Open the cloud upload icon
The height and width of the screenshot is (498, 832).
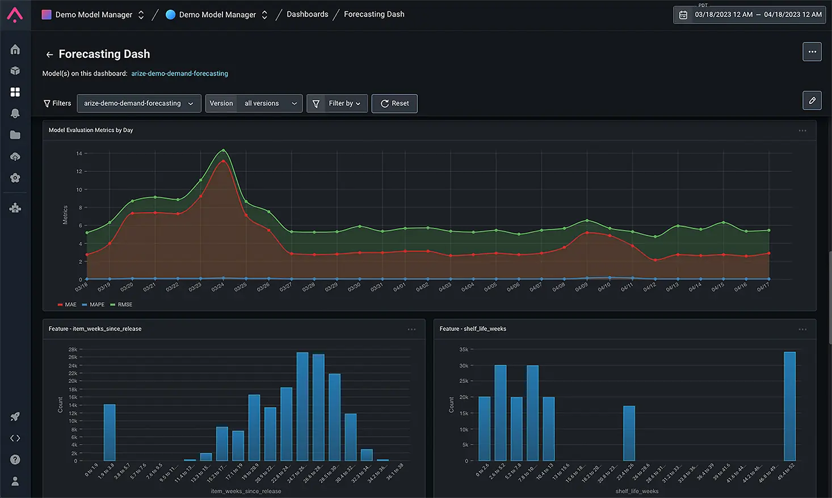click(15, 157)
